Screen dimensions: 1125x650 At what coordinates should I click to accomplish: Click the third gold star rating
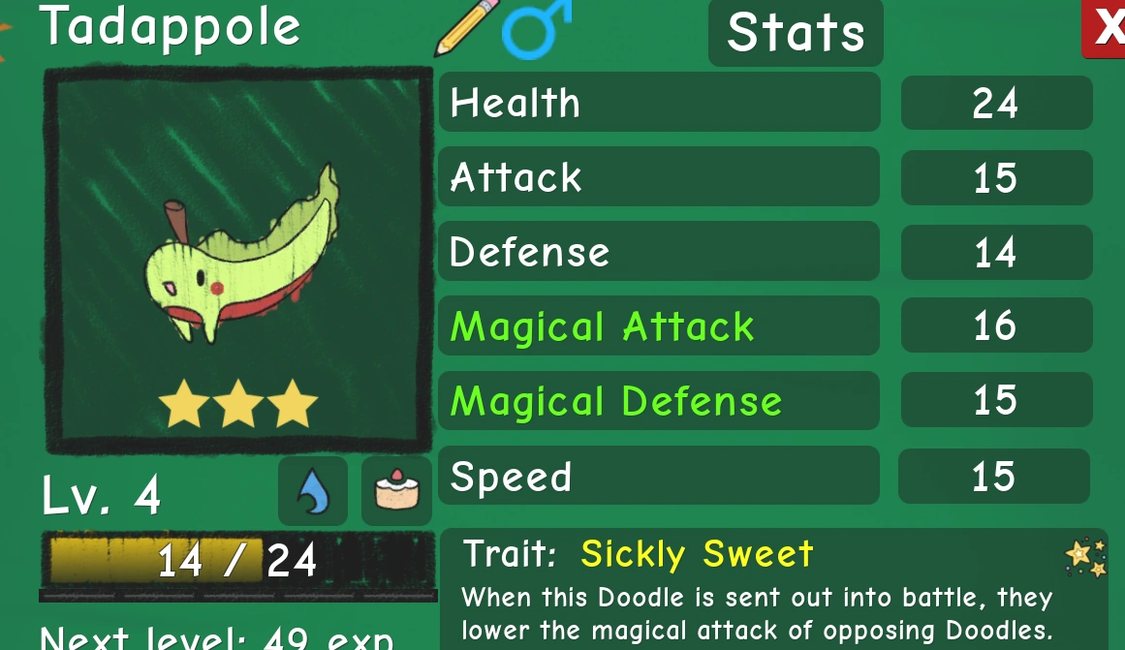293,405
